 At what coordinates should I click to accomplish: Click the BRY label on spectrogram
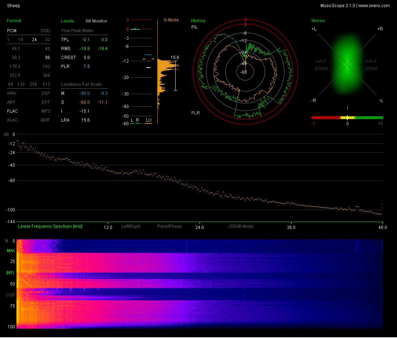pos(11,273)
